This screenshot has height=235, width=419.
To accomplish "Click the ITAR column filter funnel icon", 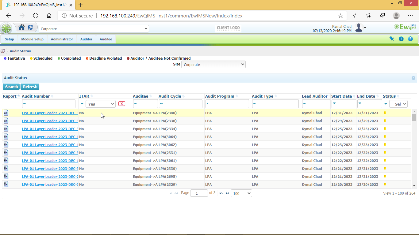I will coord(82,104).
